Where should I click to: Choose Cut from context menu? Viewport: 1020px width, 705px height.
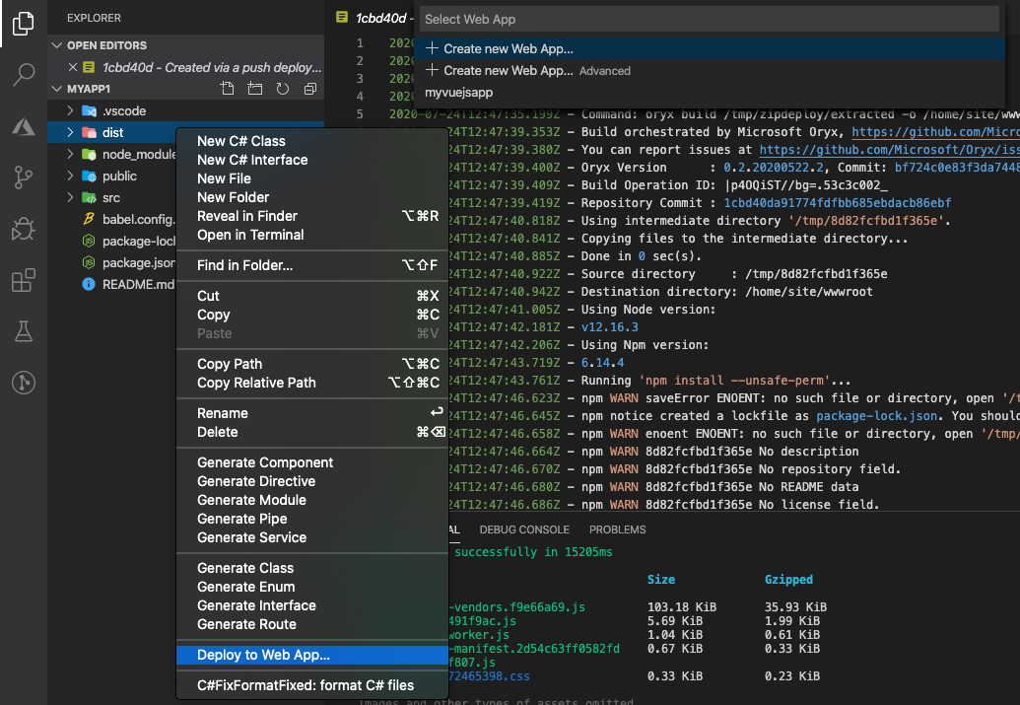(x=312, y=296)
